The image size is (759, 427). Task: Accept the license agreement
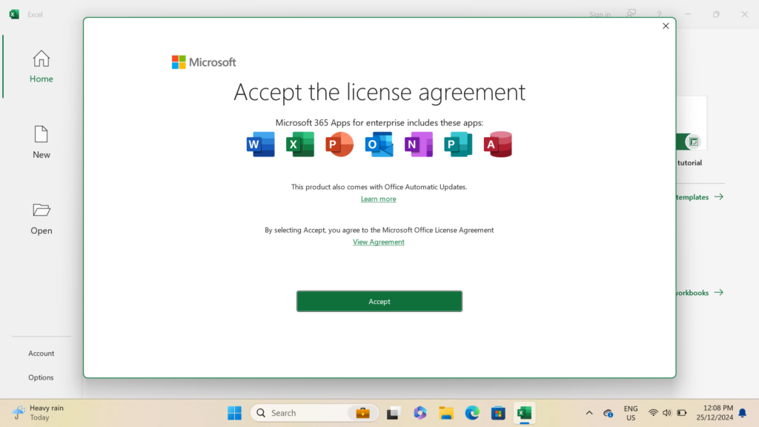pyautogui.click(x=379, y=301)
